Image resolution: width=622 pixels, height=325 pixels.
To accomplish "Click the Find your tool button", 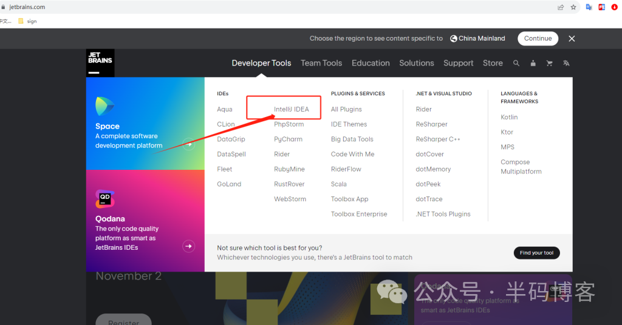I will click(x=537, y=253).
